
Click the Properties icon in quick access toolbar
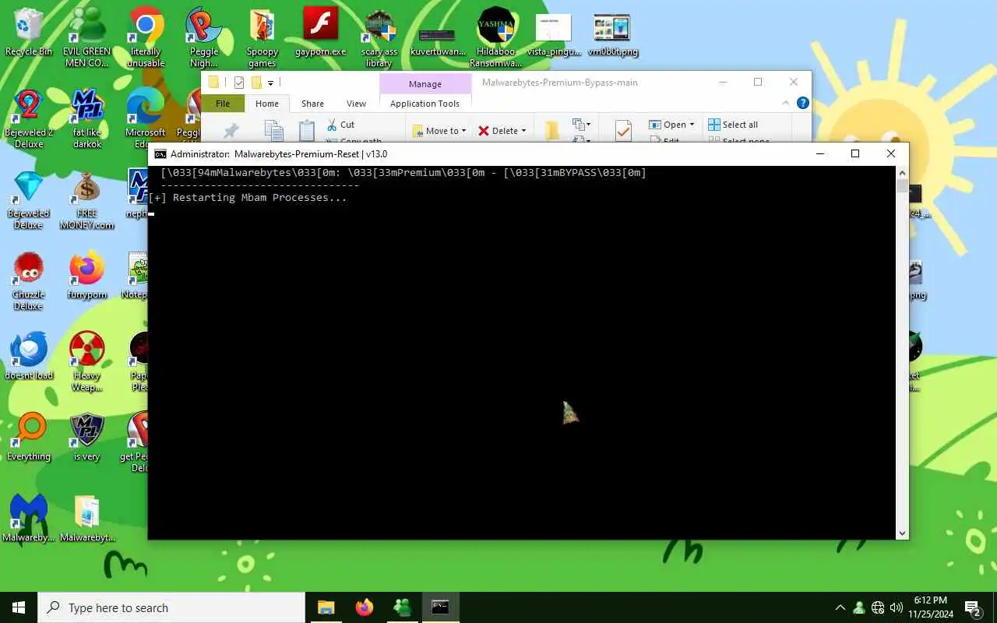point(239,83)
